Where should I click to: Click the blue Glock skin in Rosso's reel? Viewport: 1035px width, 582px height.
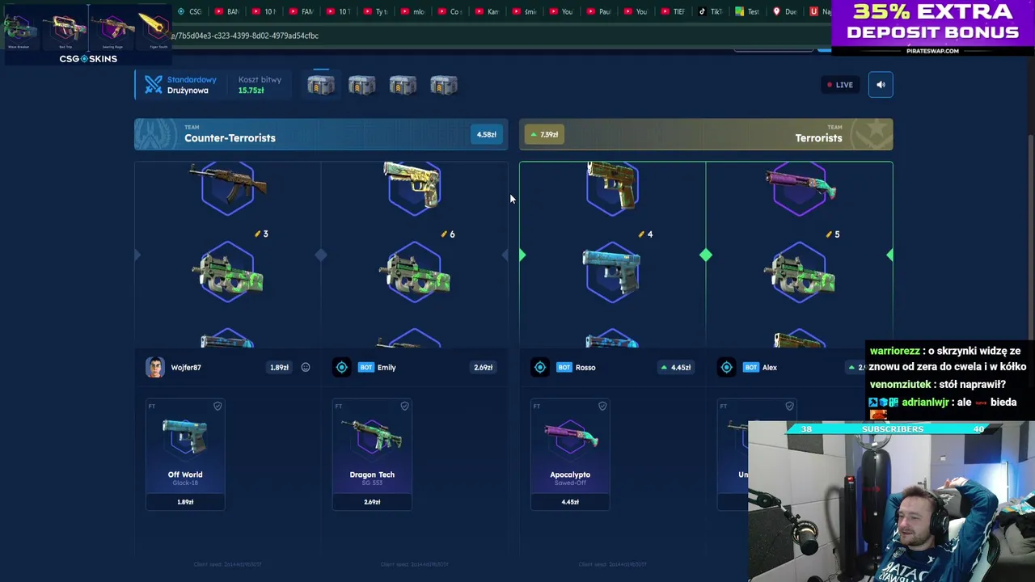612,272
